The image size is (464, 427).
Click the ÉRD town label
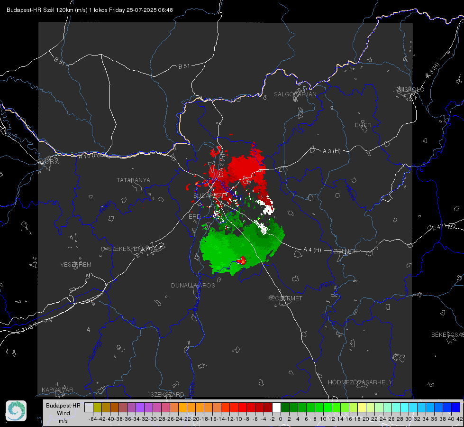194,217
